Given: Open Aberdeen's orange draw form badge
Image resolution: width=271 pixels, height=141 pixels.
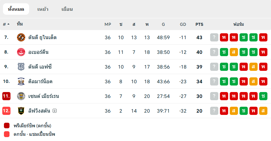Looking at the screenshot, I should click(234, 52).
